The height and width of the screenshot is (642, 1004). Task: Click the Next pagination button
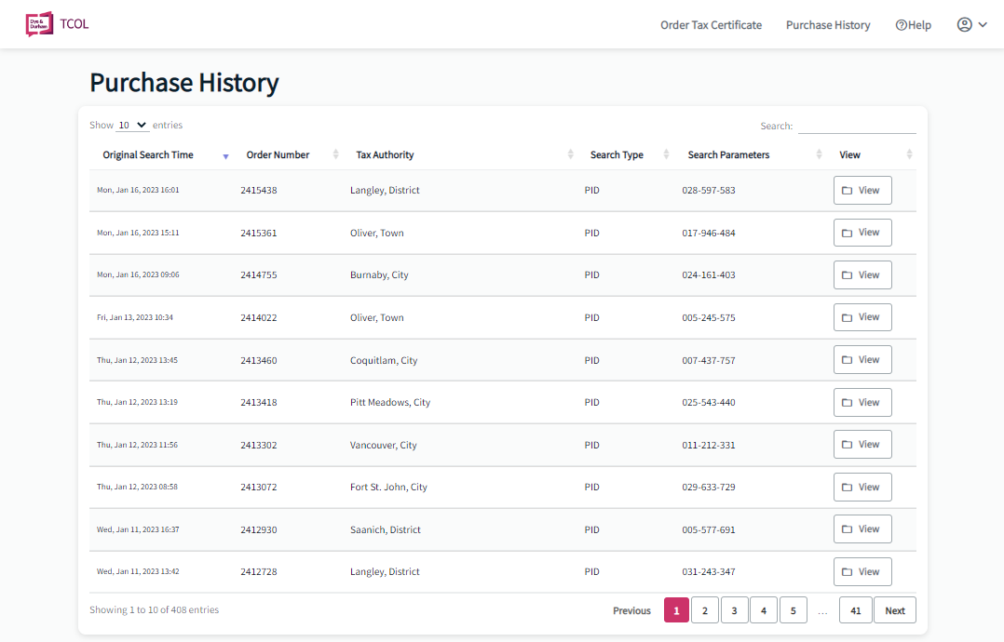tap(894, 610)
